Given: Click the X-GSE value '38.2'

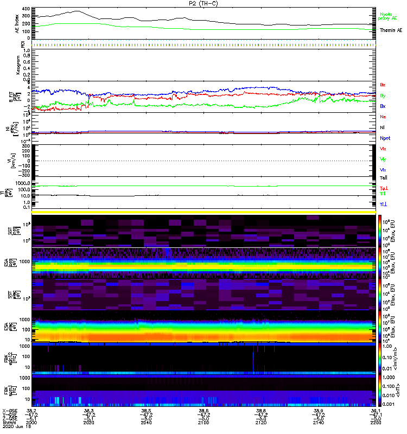Looking at the screenshot, I should coord(31,411).
